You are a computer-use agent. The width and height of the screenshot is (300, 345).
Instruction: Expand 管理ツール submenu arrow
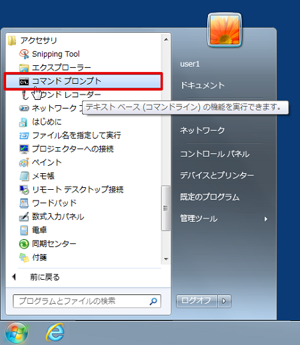point(265,219)
